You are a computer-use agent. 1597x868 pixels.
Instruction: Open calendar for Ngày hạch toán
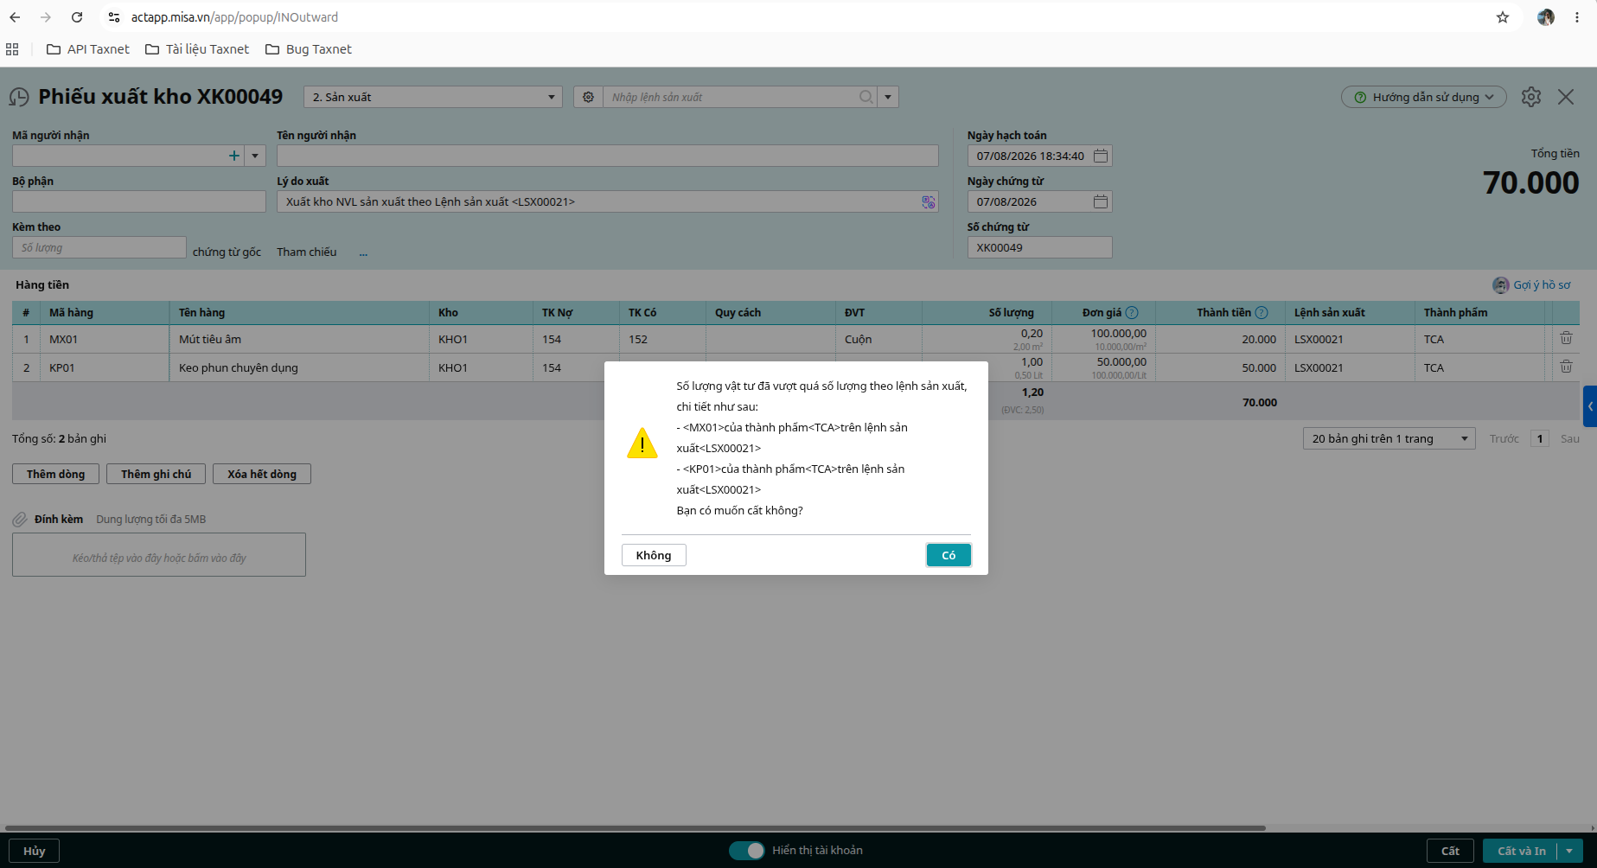1101,156
